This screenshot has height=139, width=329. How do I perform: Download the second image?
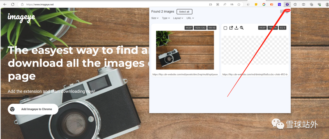click(236, 28)
